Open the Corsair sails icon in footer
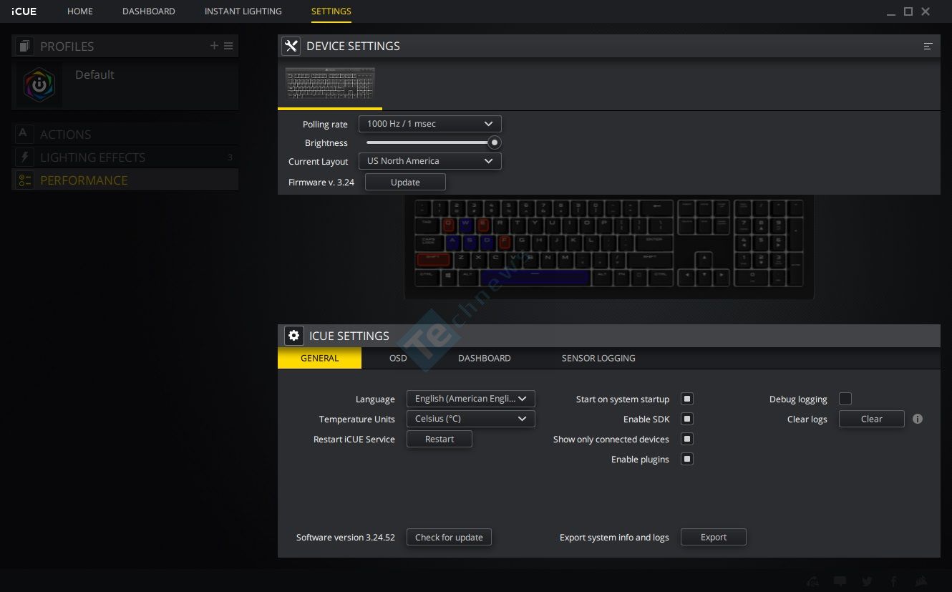 click(x=923, y=581)
